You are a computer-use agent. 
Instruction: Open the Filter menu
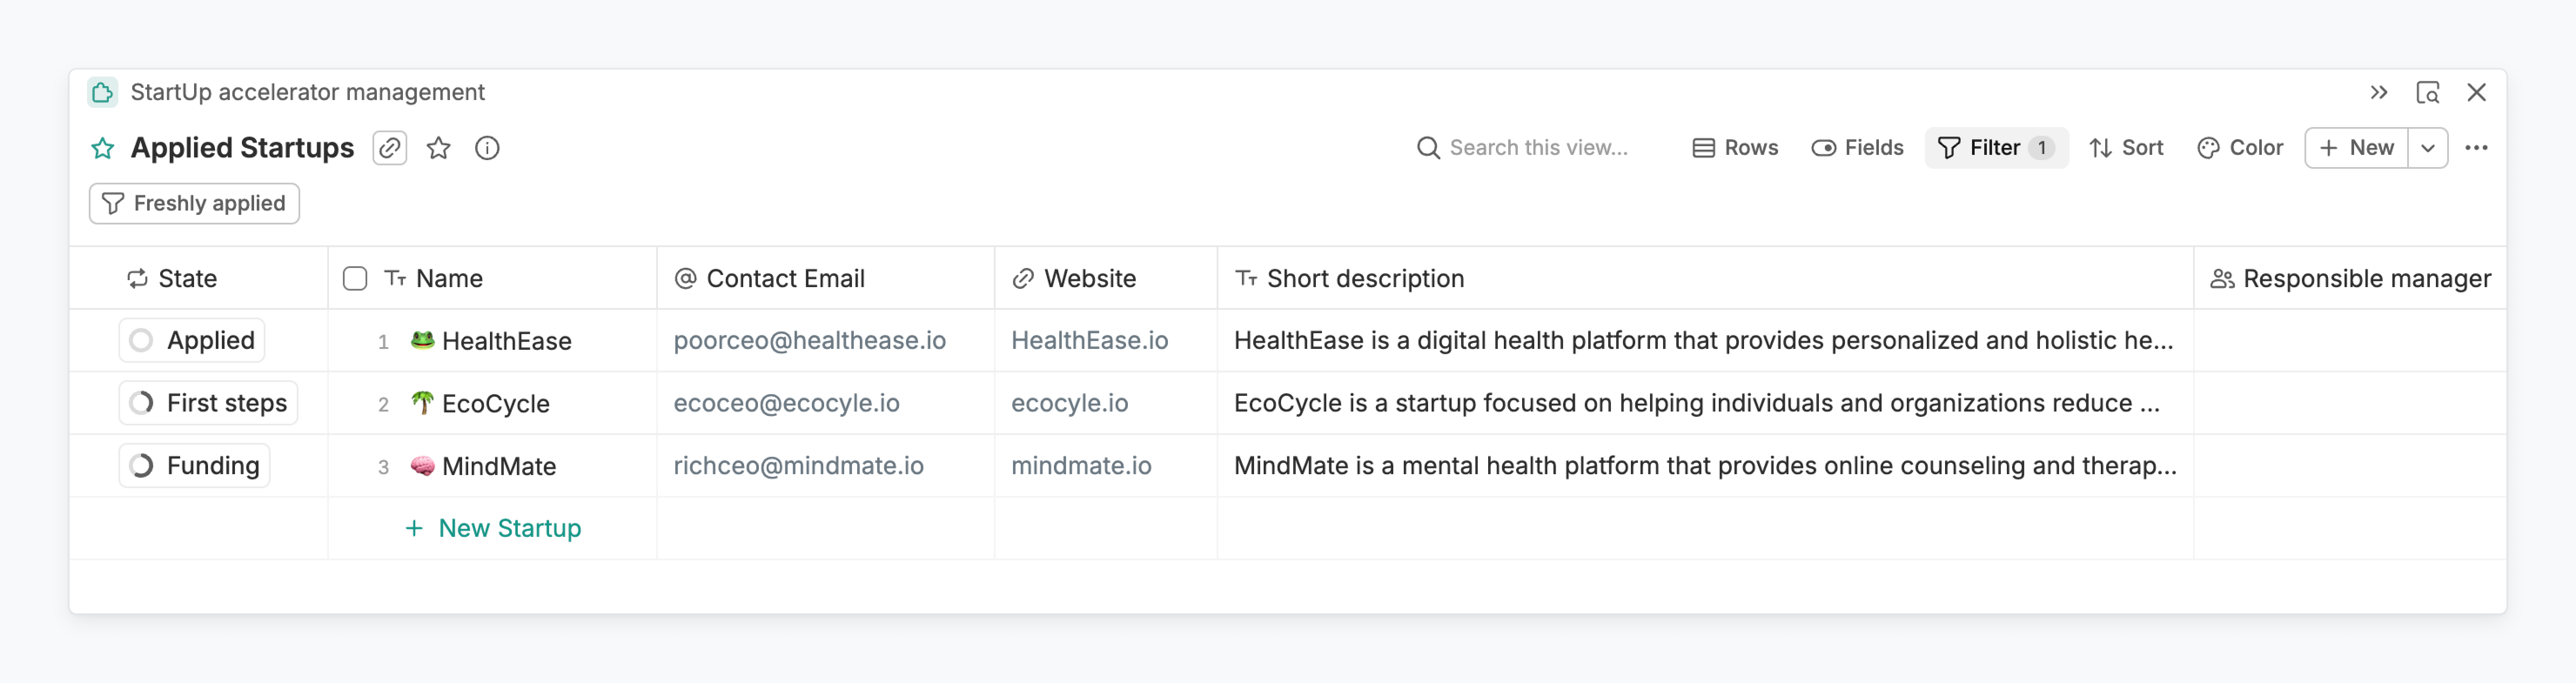(x=1995, y=148)
